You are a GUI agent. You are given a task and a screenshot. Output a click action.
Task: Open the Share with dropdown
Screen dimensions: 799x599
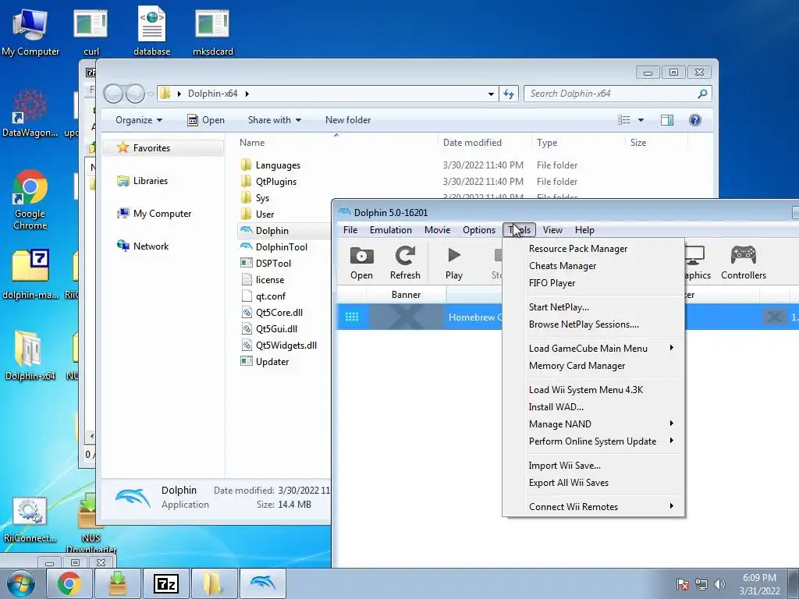274,120
